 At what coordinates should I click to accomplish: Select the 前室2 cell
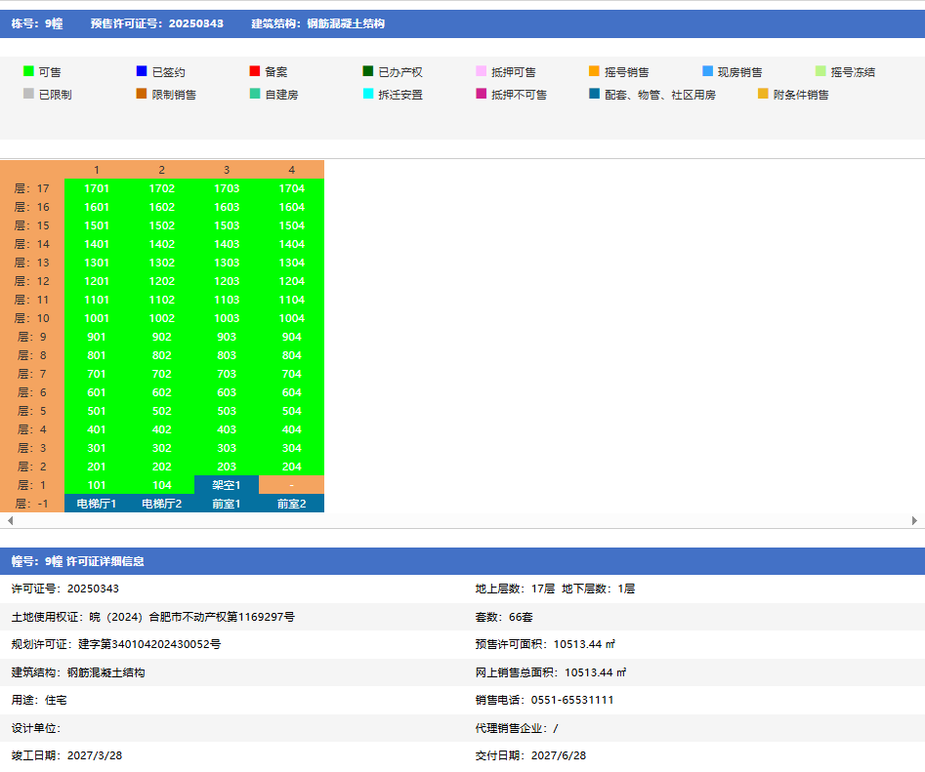pos(291,504)
